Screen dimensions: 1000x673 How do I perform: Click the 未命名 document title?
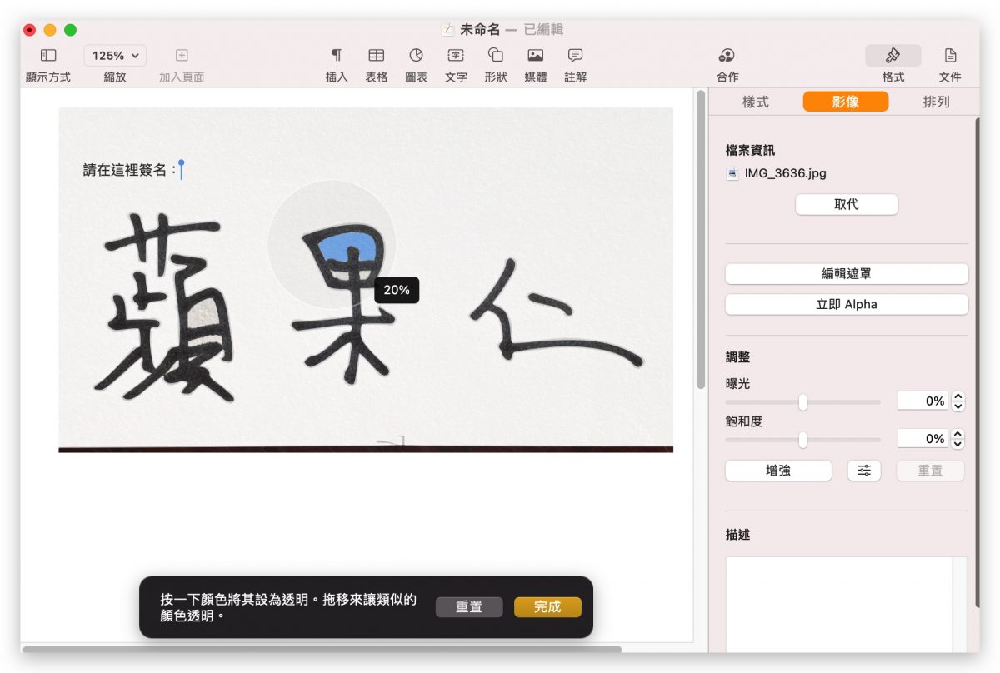[x=480, y=29]
